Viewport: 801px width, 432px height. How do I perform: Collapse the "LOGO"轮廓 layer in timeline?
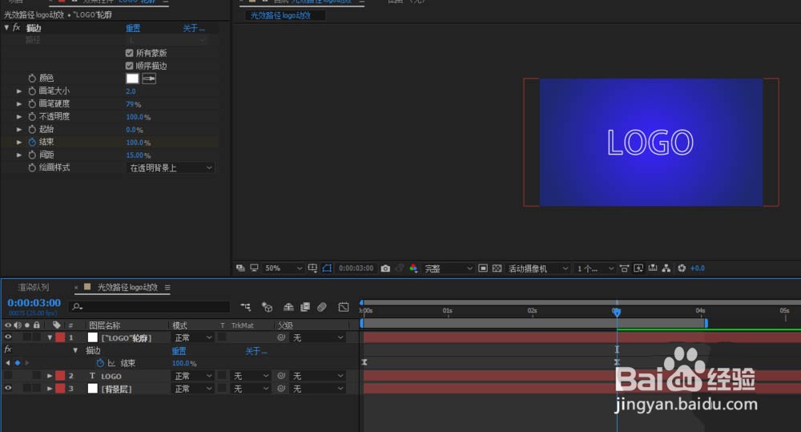[x=50, y=337]
